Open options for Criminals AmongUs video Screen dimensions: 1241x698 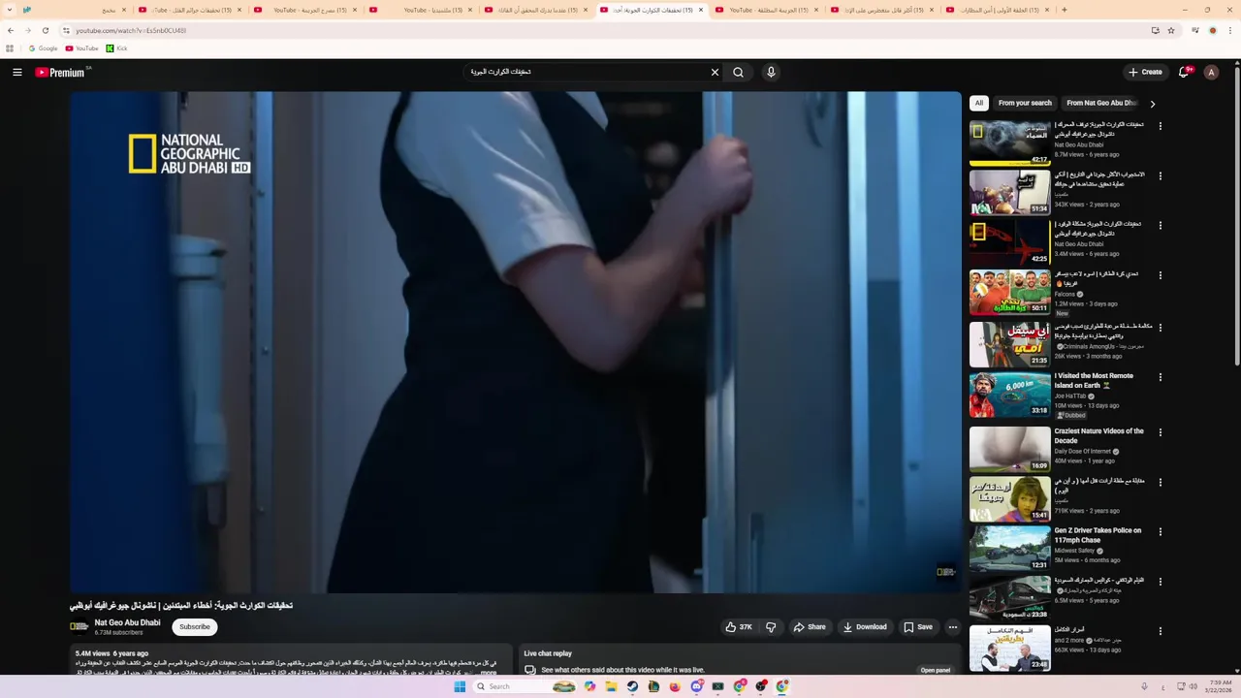tap(1160, 328)
